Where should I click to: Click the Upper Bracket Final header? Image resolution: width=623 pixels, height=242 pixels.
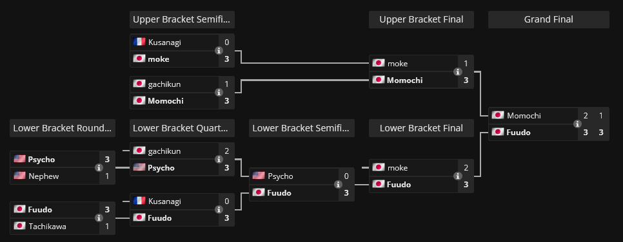pos(421,19)
